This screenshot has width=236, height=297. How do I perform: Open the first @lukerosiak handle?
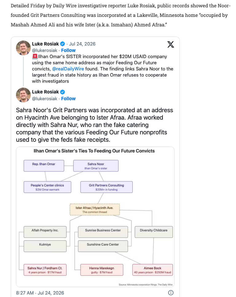(x=45, y=50)
